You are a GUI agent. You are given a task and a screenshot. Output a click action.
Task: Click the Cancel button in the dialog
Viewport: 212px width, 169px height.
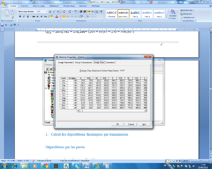click(131, 124)
